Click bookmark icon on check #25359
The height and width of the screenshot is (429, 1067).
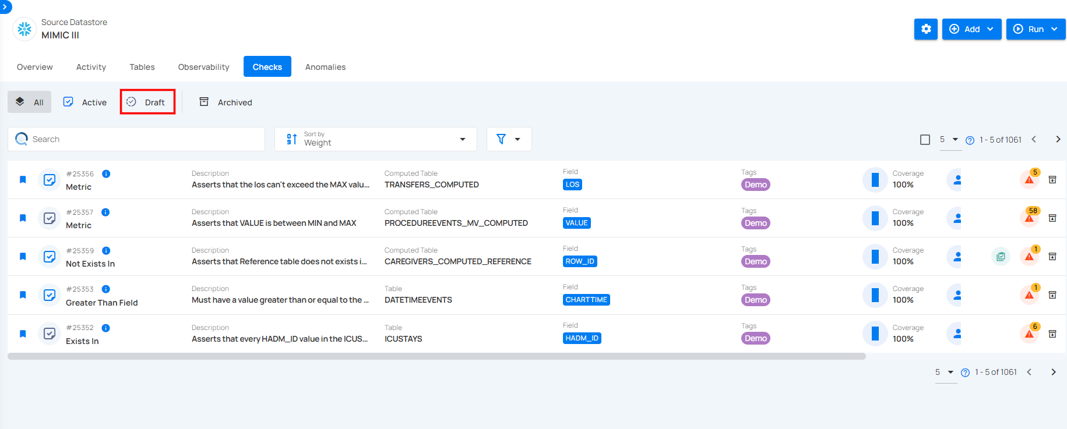click(x=23, y=256)
